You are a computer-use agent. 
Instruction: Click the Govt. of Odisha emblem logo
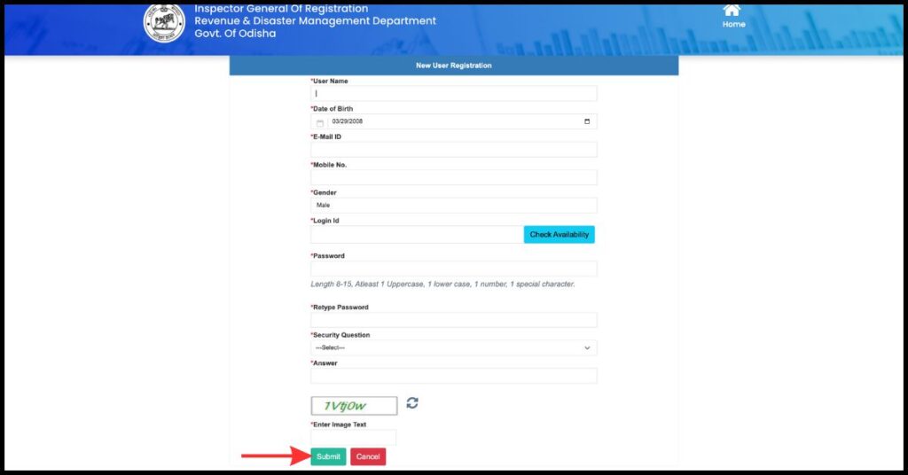click(164, 22)
